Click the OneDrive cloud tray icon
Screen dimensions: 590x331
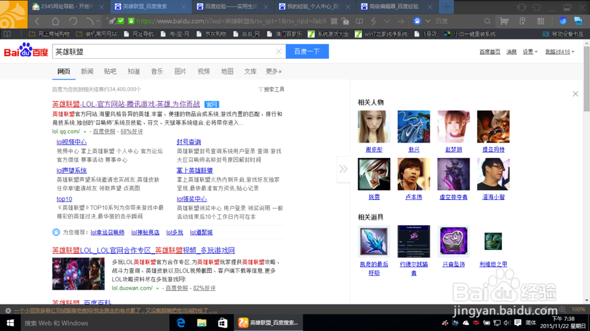click(466, 323)
